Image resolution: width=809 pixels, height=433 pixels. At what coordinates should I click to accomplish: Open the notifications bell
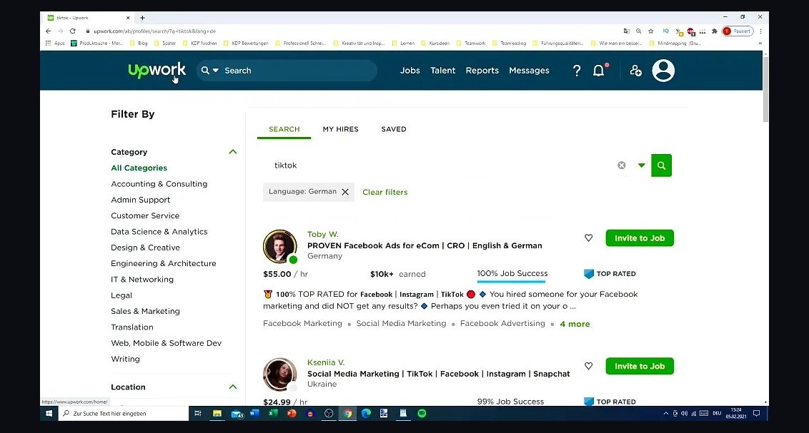[x=598, y=71]
